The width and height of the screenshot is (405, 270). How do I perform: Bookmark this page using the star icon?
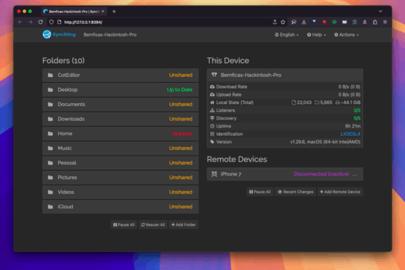click(283, 22)
